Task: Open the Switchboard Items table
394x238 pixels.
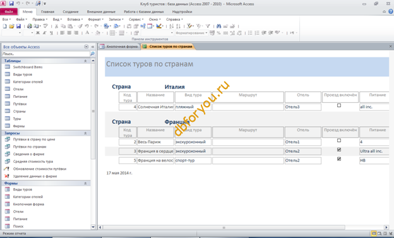Action: (x=28, y=67)
